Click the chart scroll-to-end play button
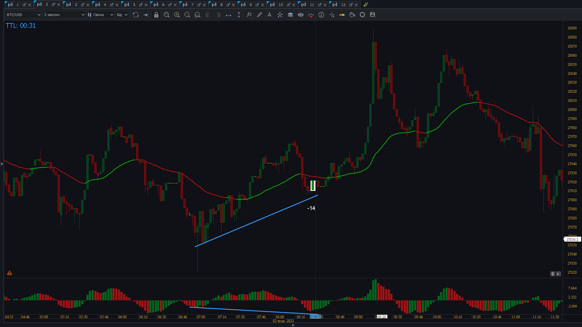The width and height of the screenshot is (582, 327). pos(559,274)
